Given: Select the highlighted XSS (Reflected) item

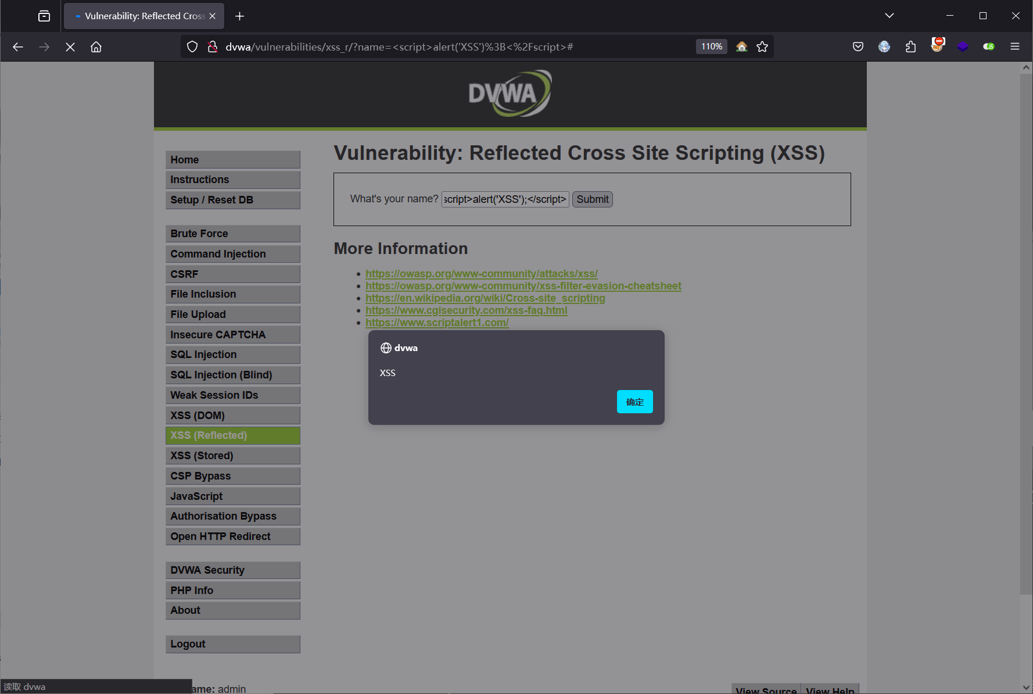Looking at the screenshot, I should [233, 435].
